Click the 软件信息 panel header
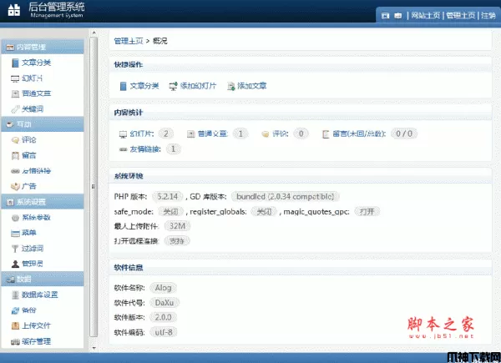Viewport: 501px width, 363px height. pyautogui.click(x=301, y=268)
